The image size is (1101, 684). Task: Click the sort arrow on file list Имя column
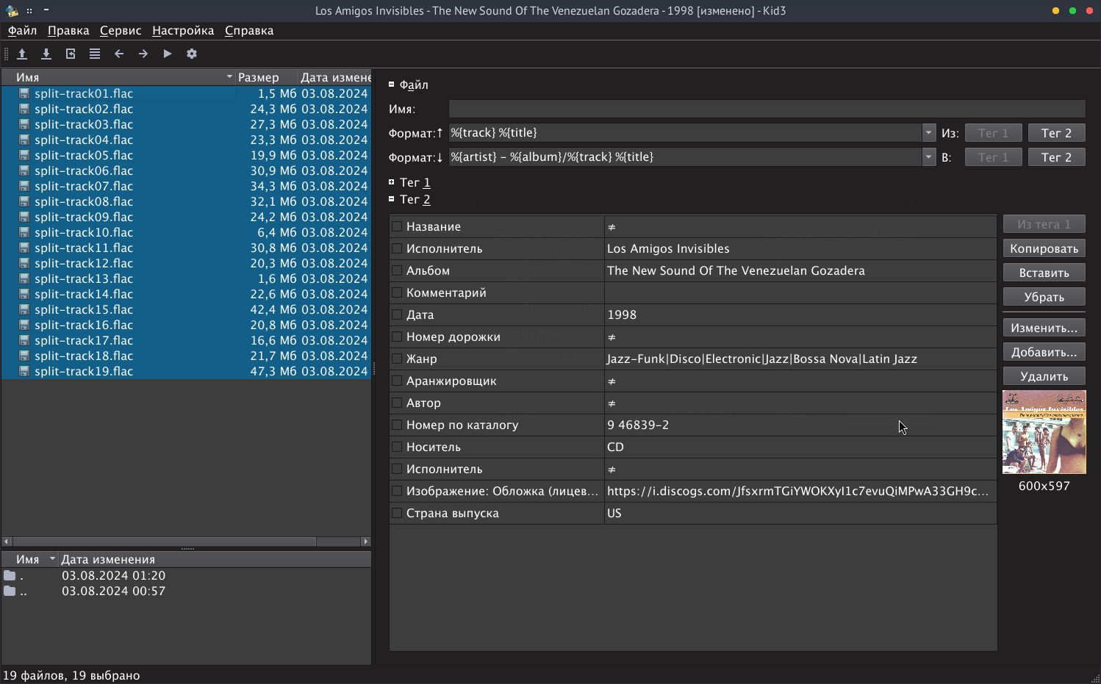229,77
